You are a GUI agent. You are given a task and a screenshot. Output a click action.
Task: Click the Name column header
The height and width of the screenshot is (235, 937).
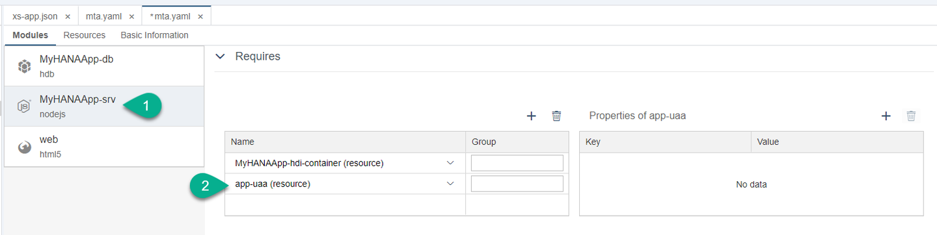pyautogui.click(x=345, y=142)
